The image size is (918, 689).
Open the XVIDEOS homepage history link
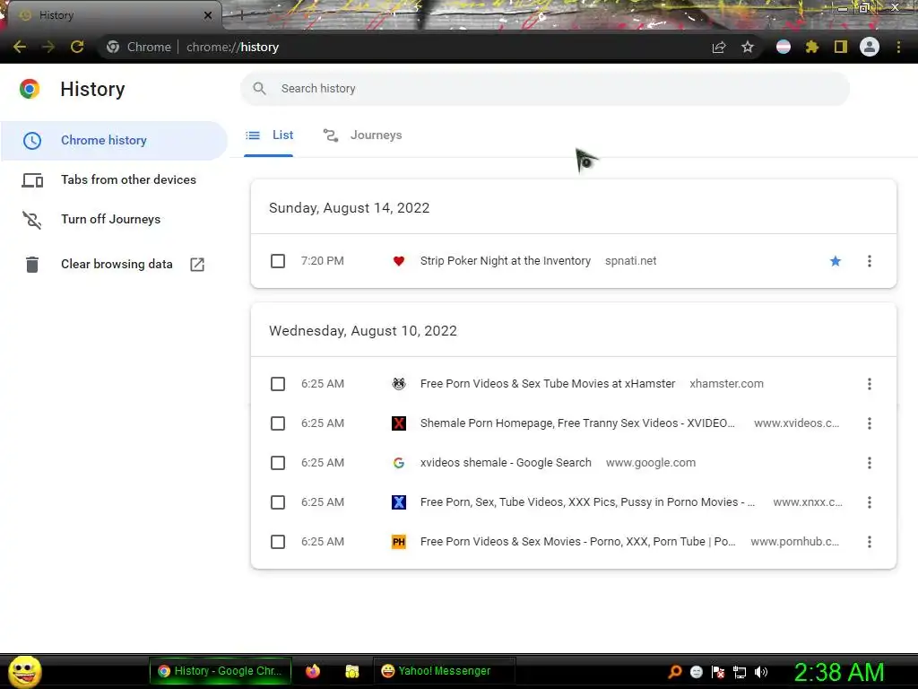(577, 423)
